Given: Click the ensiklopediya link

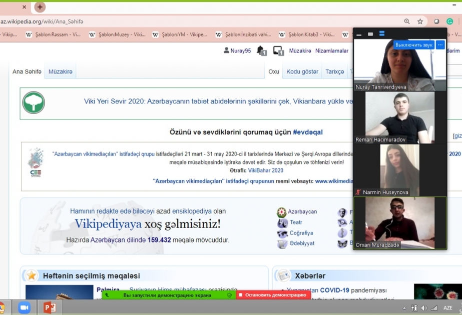Looking at the screenshot, I should (x=192, y=211).
